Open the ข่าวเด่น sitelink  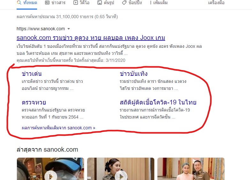[x=32, y=74]
